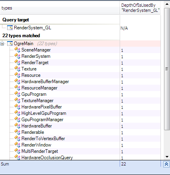
Task: Collapse the Sum row with chevron button
Action: pos(166,164)
